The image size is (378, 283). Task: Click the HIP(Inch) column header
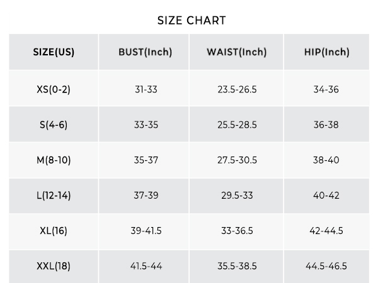[x=326, y=52]
